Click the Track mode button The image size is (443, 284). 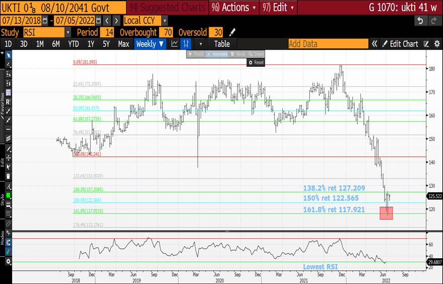(x=196, y=54)
